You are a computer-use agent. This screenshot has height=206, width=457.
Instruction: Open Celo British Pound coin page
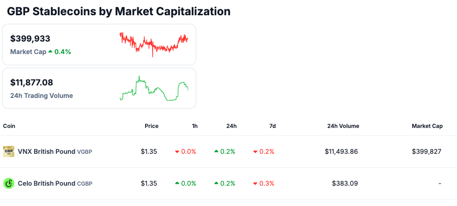47,183
